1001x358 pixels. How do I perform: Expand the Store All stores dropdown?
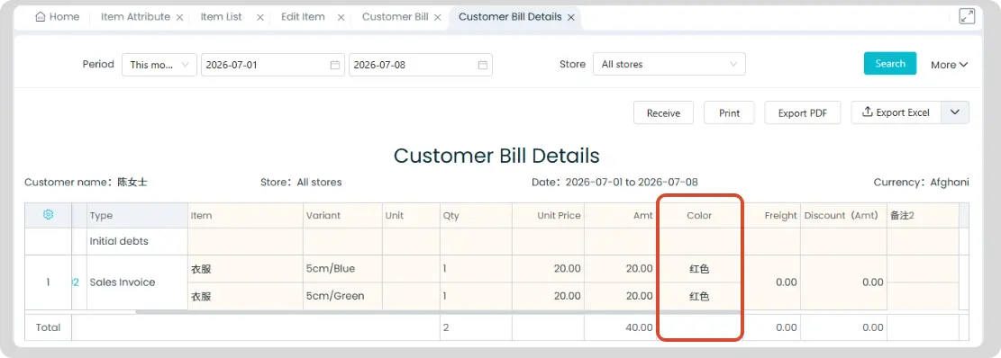[669, 65]
